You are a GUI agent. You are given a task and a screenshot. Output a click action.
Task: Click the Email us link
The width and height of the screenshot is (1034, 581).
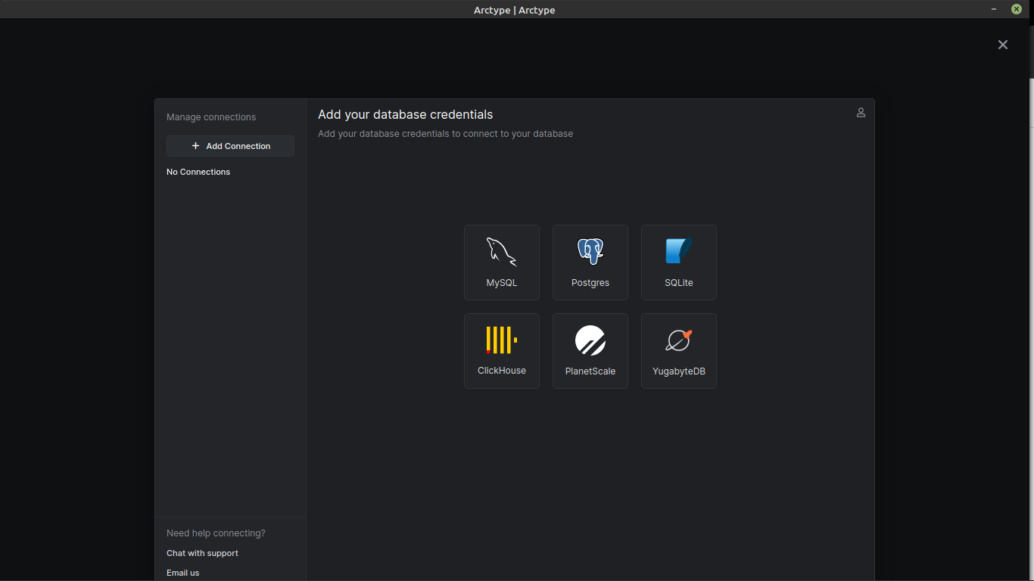click(x=183, y=573)
